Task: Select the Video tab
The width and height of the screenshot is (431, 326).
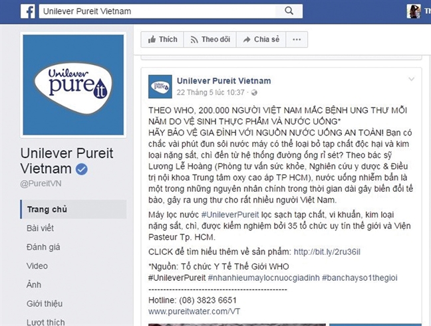Action: click(37, 266)
